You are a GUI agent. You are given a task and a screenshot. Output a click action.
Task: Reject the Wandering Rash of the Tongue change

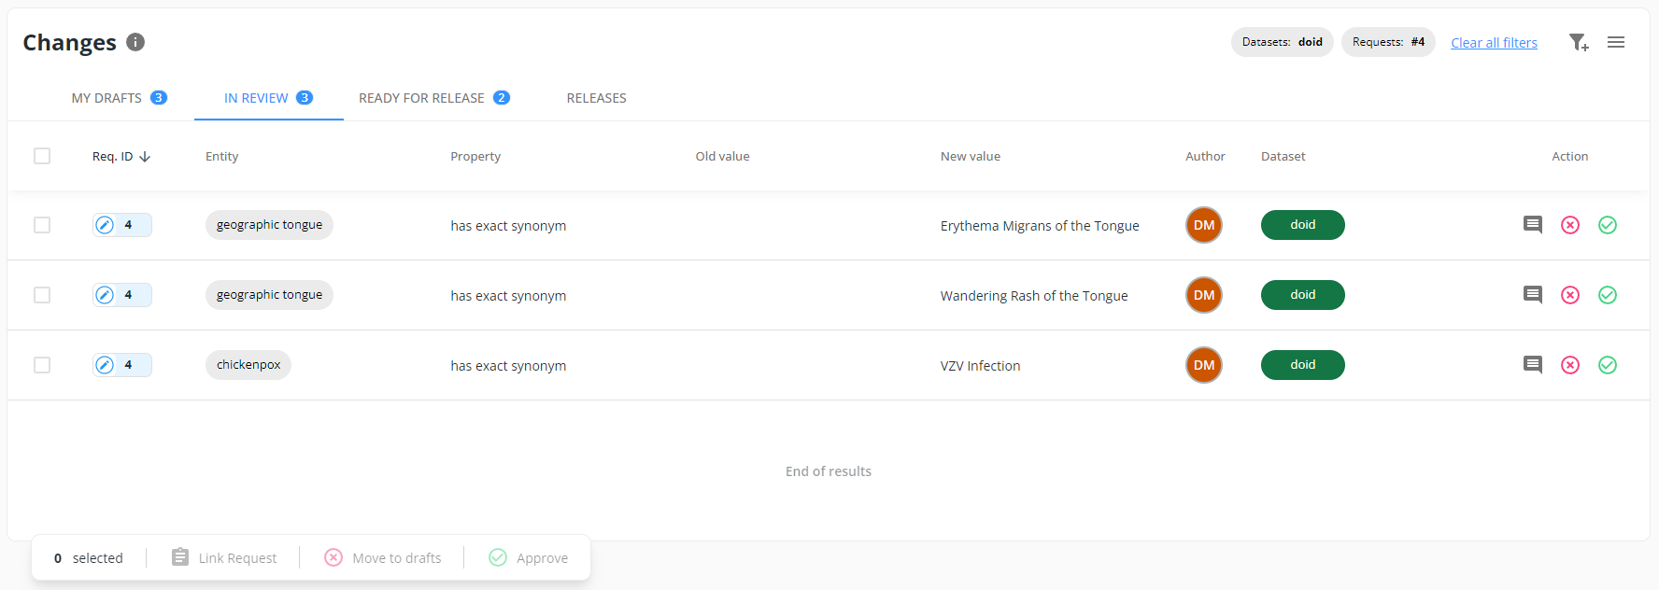coord(1569,295)
